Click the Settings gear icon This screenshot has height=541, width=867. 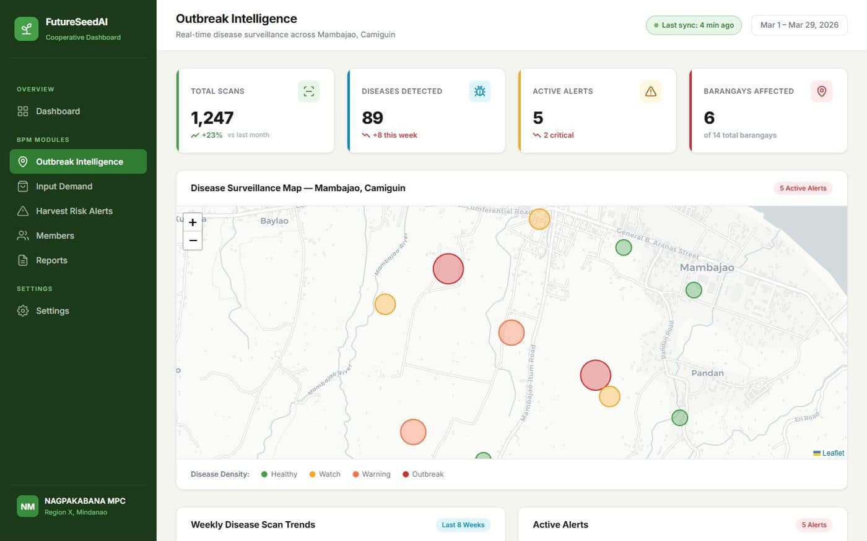(23, 311)
